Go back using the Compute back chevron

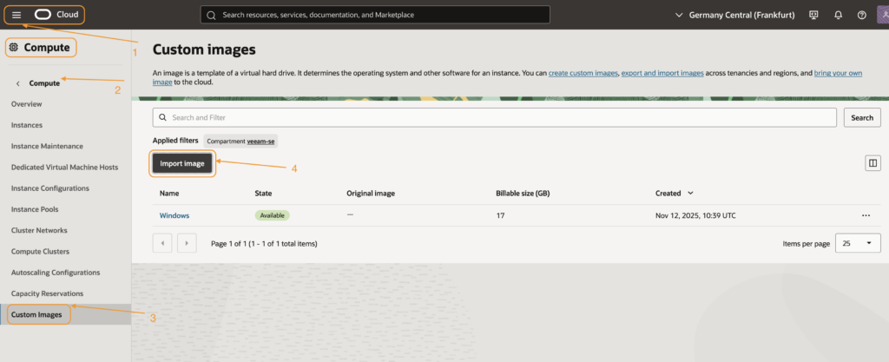18,83
